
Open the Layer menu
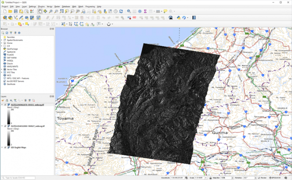[x=24, y=6]
